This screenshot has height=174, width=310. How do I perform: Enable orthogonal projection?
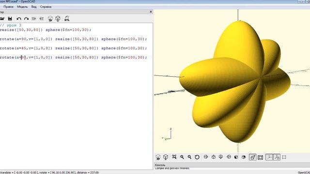pos(261,157)
